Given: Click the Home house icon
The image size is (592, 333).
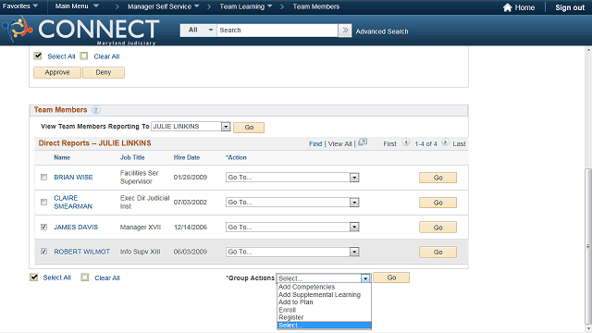Looking at the screenshot, I should coord(508,7).
